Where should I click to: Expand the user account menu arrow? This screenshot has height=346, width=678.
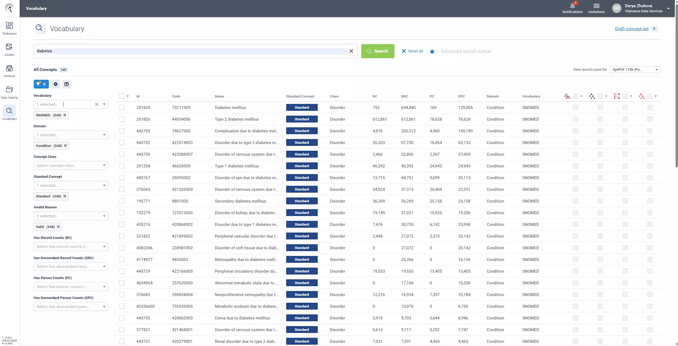pyautogui.click(x=668, y=9)
